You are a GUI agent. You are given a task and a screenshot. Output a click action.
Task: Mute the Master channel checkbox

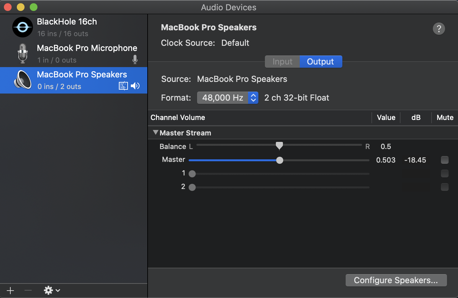point(445,160)
